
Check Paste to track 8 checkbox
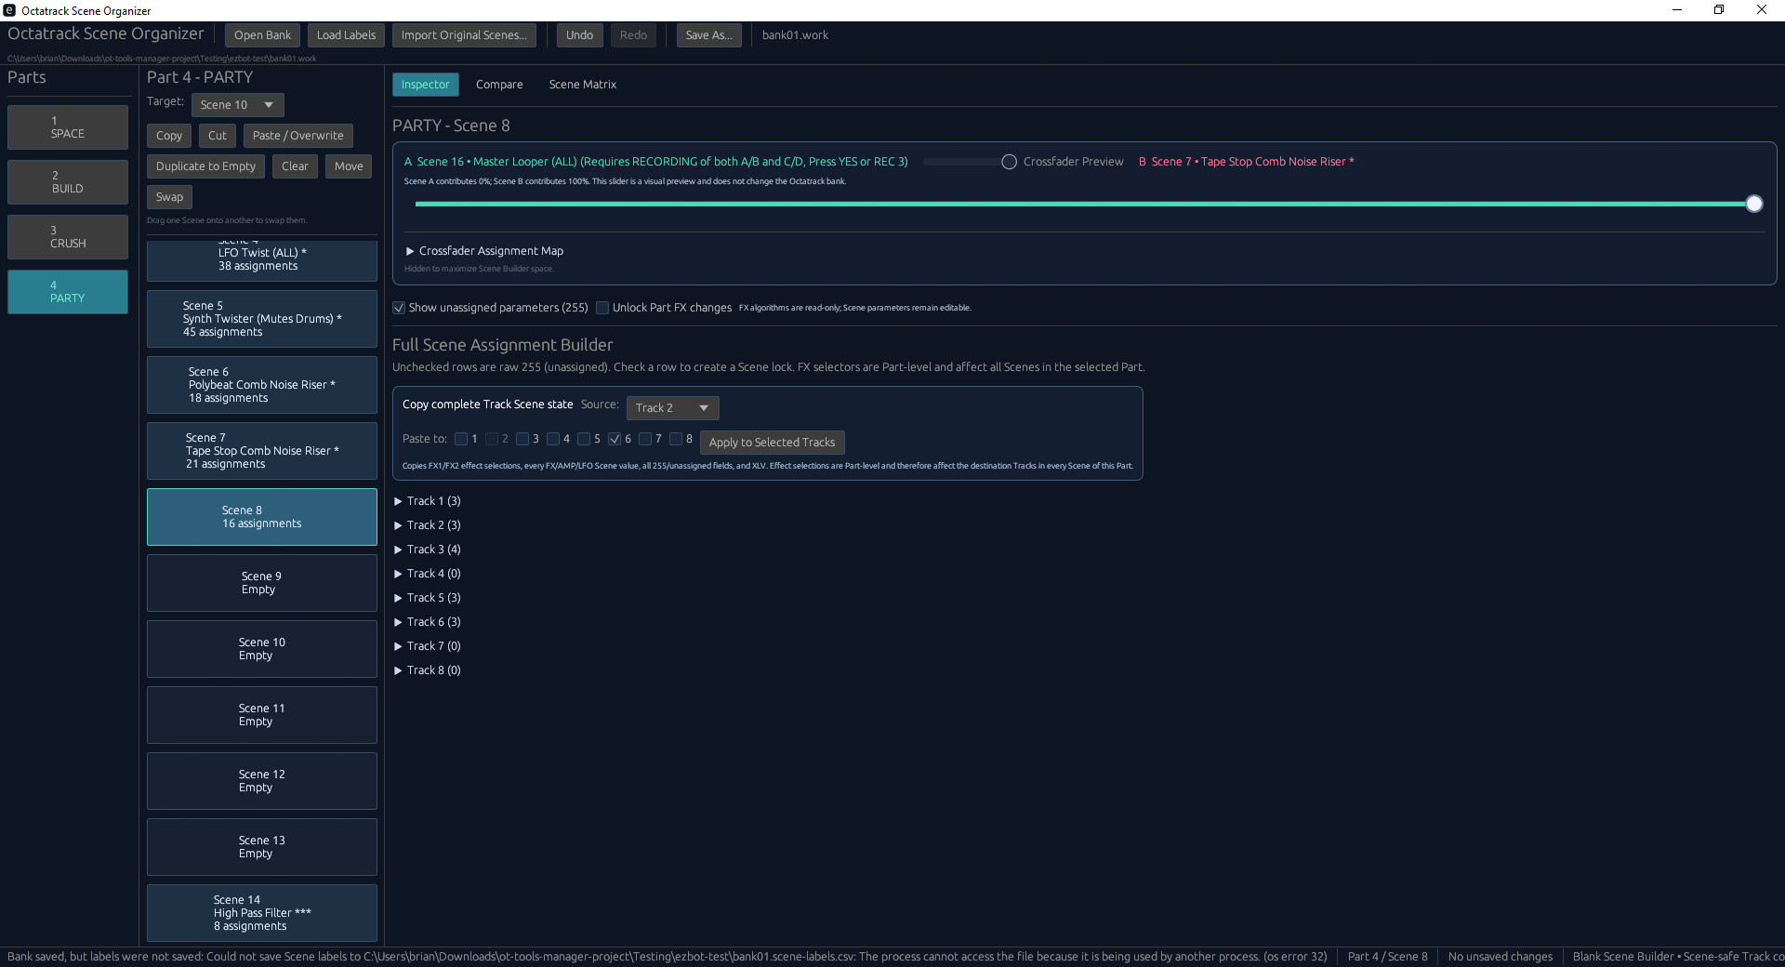click(x=676, y=439)
